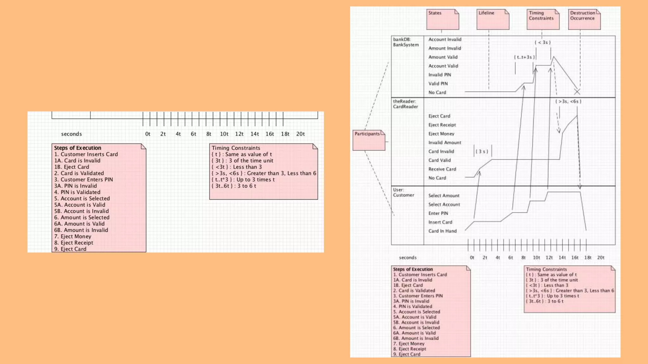Click the small Timing Constraints note above the diagram

[543, 19]
